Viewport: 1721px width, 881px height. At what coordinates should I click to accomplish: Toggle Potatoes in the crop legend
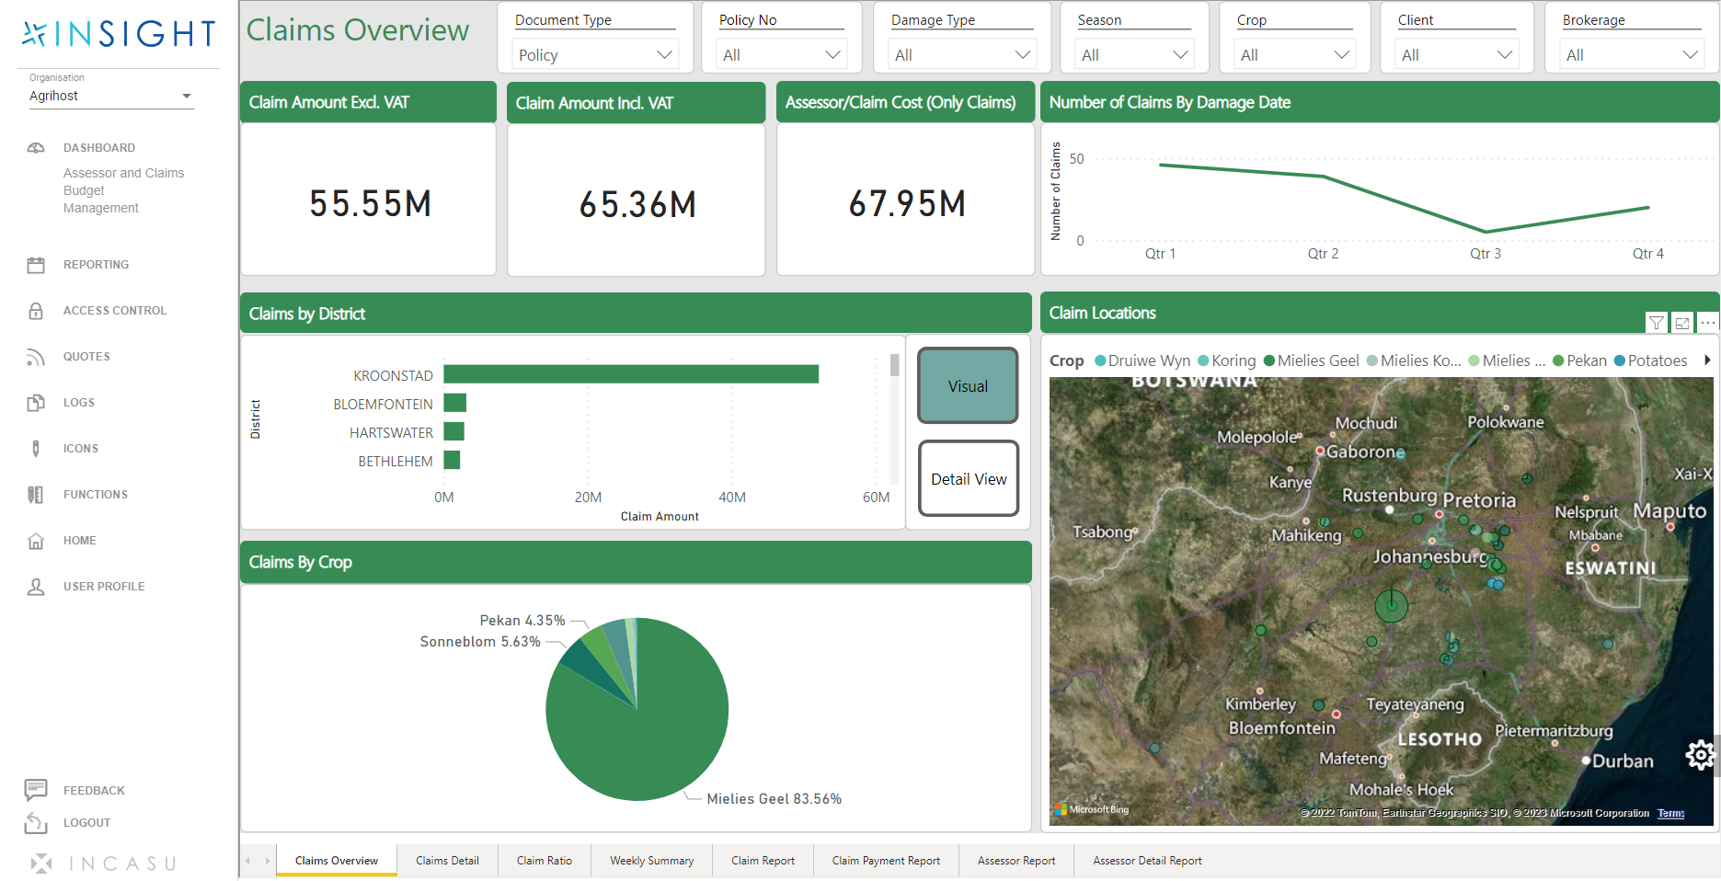pos(1656,360)
